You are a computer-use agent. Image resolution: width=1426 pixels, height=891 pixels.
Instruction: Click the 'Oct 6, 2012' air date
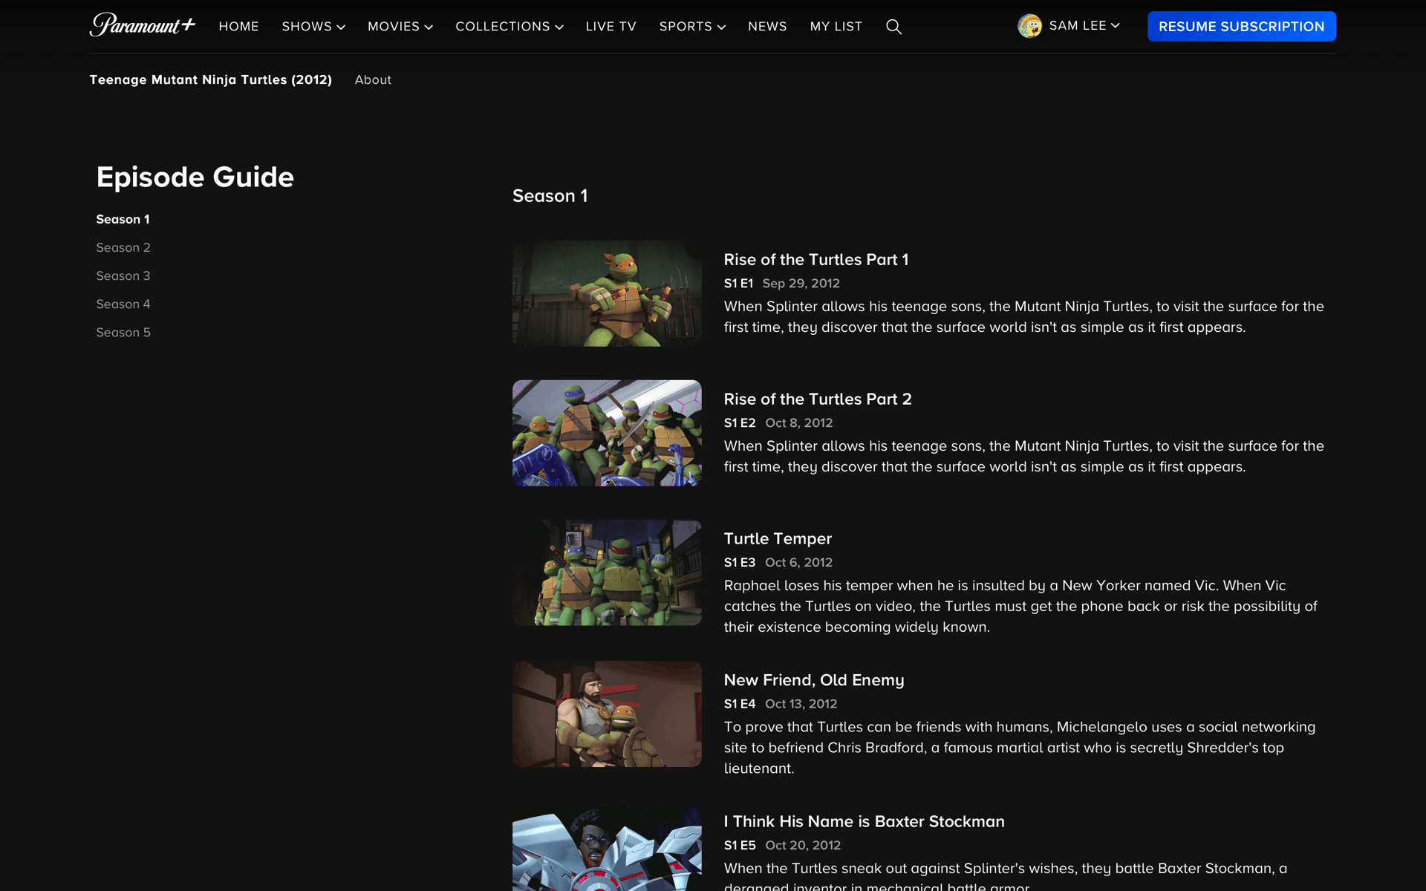click(x=799, y=562)
